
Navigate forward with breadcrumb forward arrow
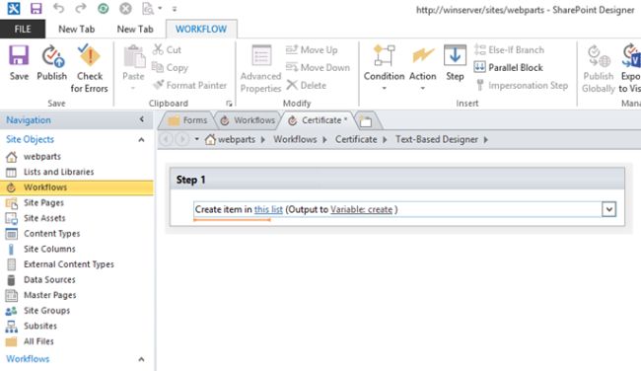181,139
